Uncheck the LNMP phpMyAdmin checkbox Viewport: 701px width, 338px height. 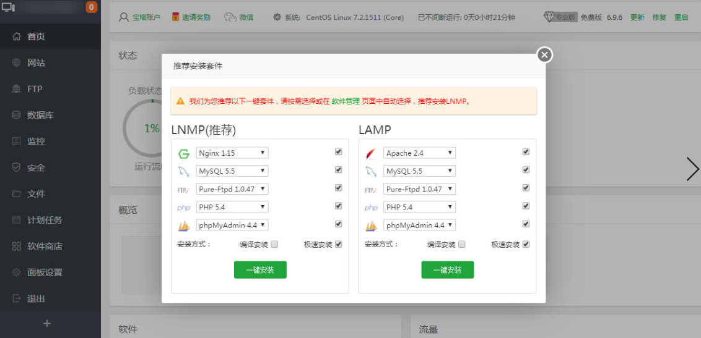click(x=339, y=224)
